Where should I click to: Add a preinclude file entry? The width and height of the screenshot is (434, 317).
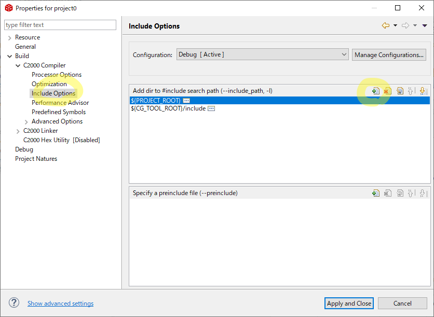376,193
